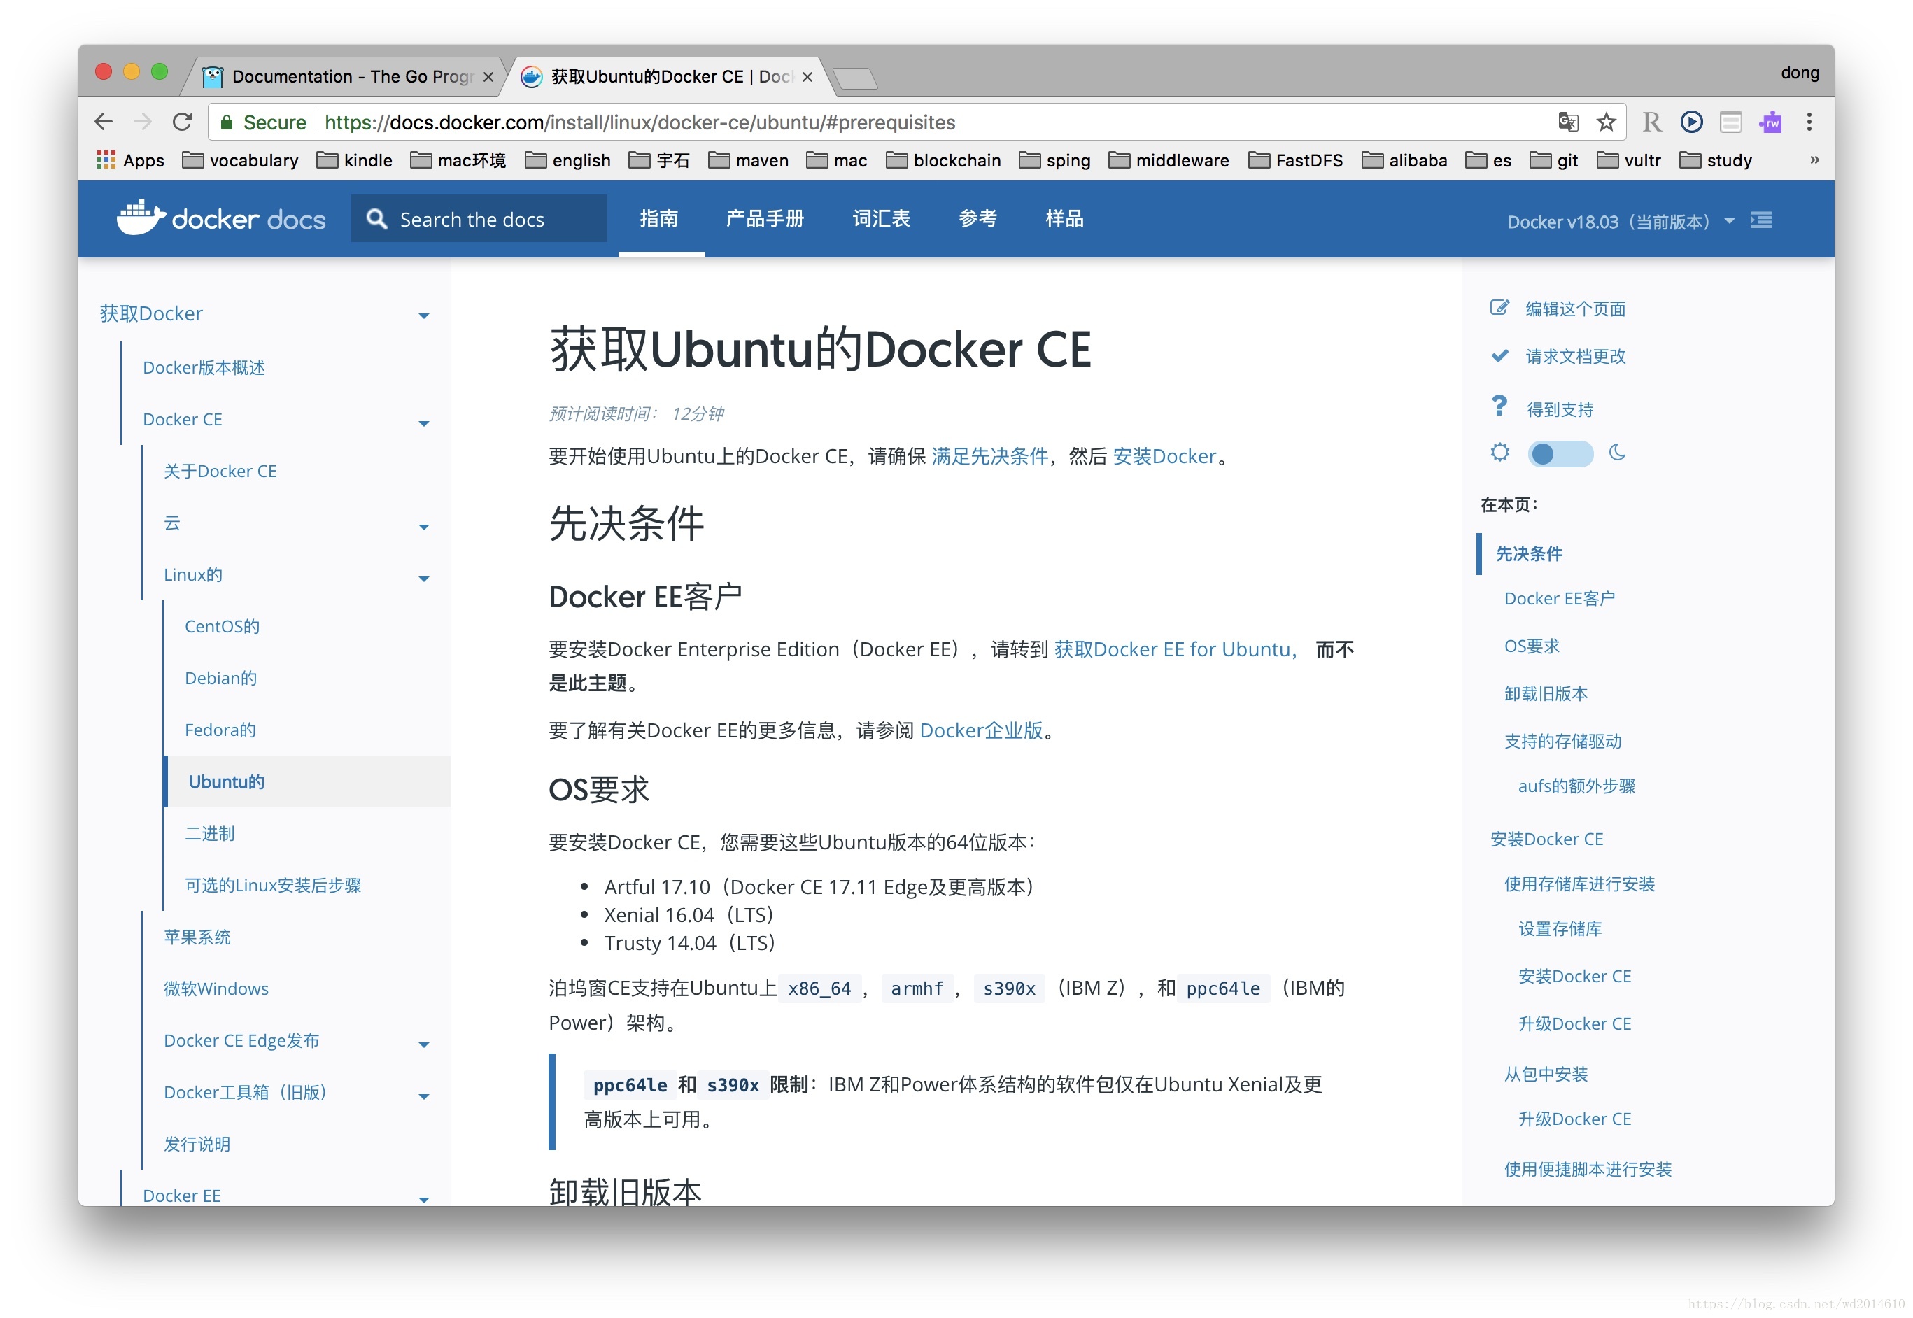Click the search magnifier icon
The width and height of the screenshot is (1913, 1318).
coord(376,219)
